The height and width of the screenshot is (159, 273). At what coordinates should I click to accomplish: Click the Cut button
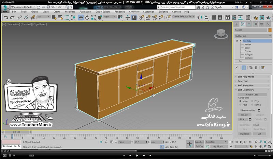point(259,134)
